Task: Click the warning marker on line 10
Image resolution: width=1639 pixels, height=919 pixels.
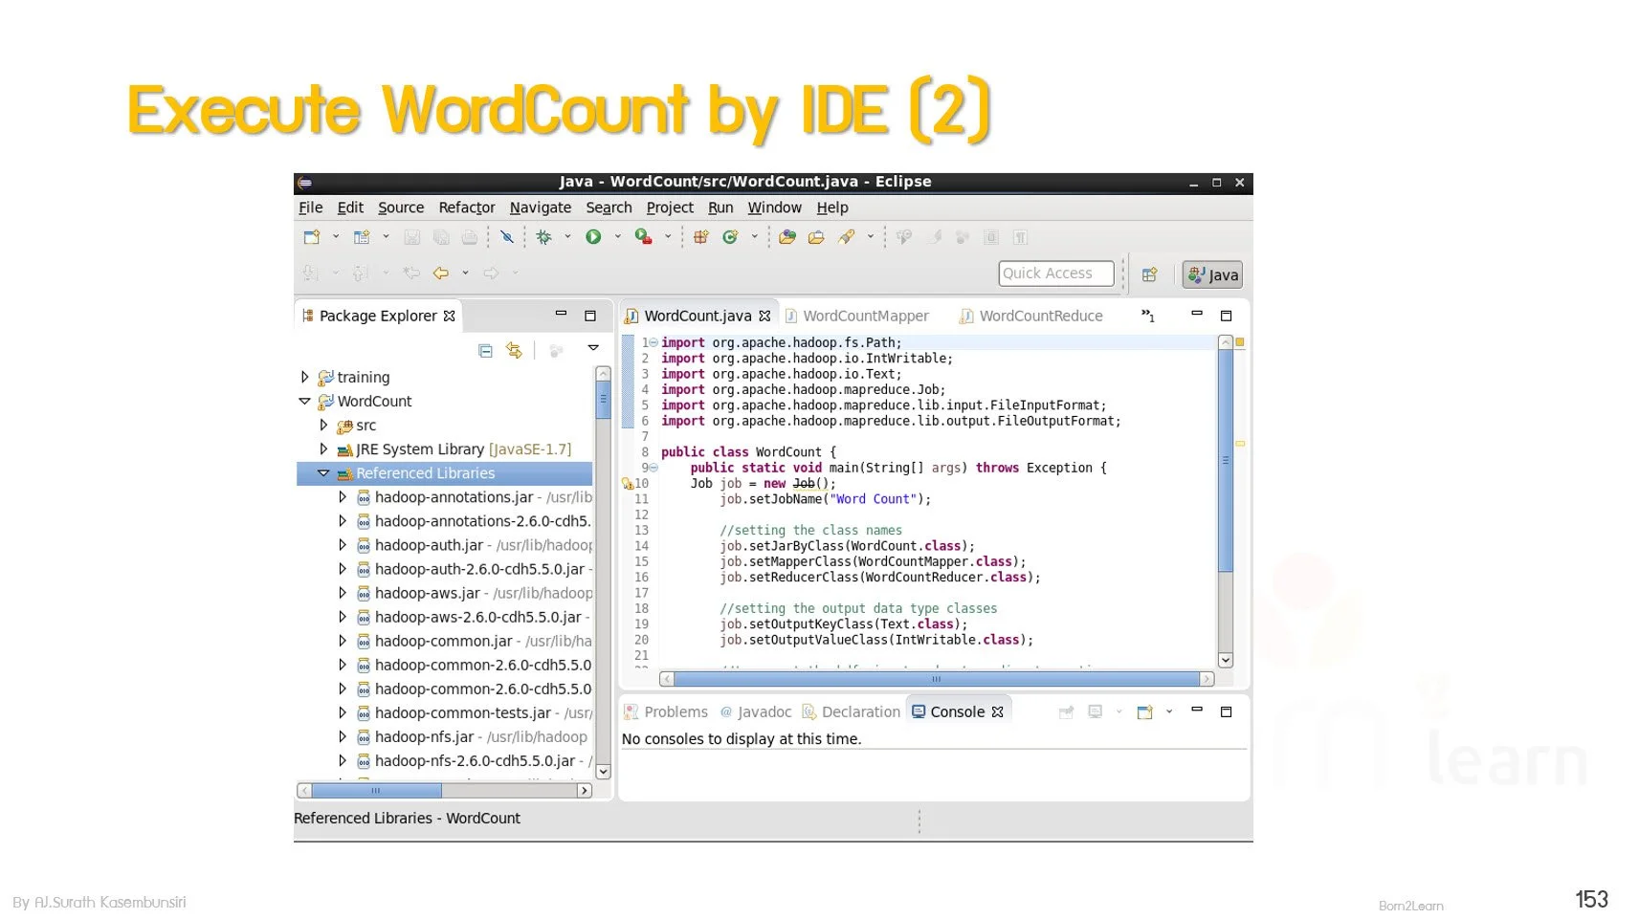Action: coord(628,484)
